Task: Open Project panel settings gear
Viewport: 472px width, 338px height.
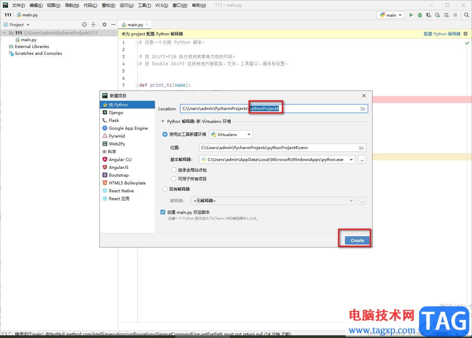Action: tap(105, 25)
